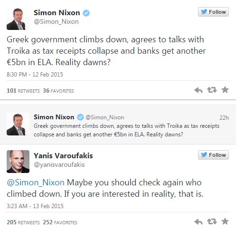This screenshot has width=236, height=230.
Task: Retweet Simon Nixon's Greek government tweet
Action: 212,90
